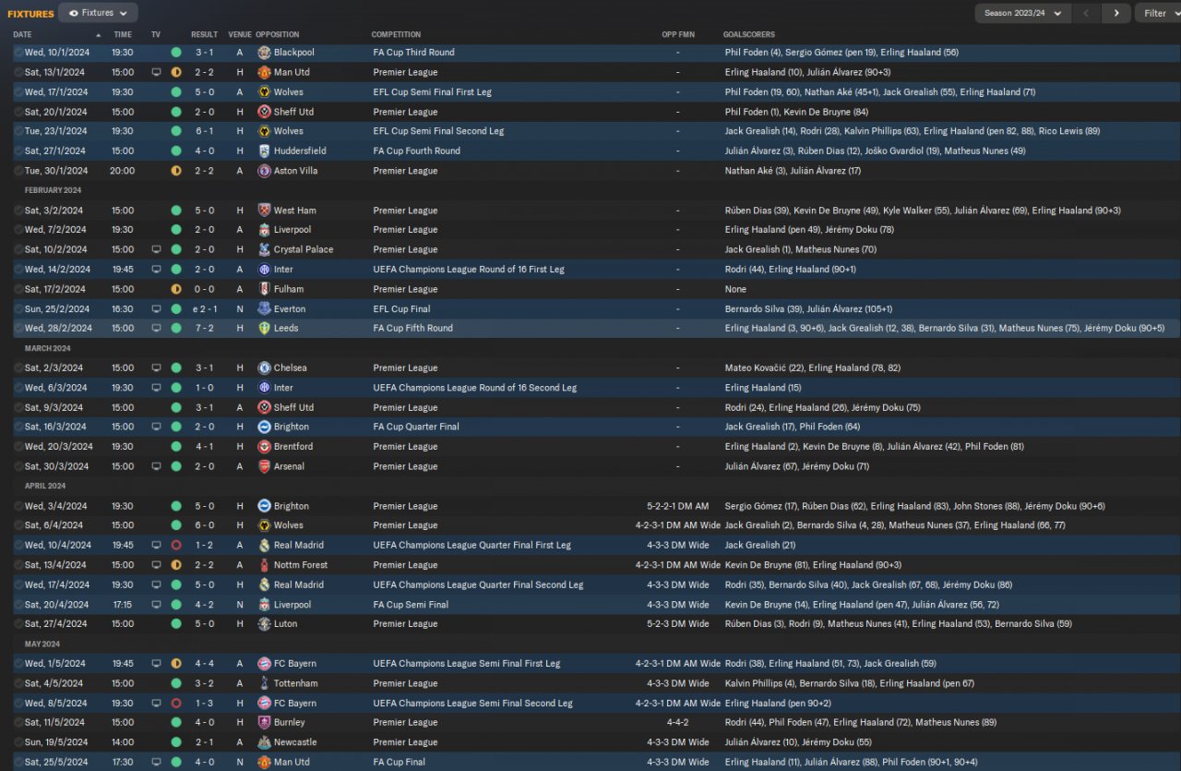Viewport: 1181px width, 771px height.
Task: Open the Huddersfield opposition link
Action: [300, 151]
